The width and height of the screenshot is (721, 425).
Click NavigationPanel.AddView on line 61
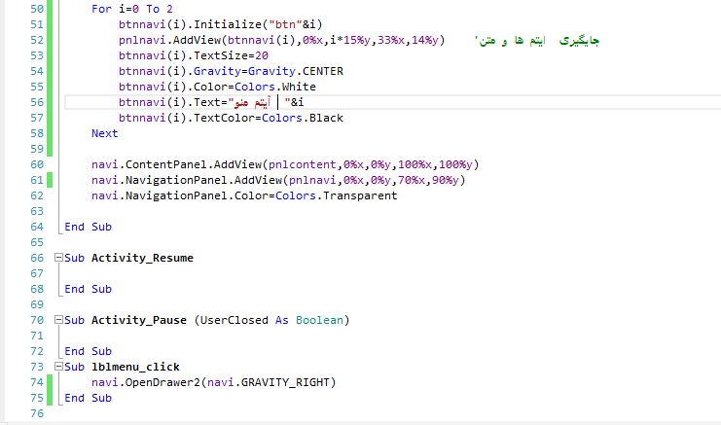point(194,180)
